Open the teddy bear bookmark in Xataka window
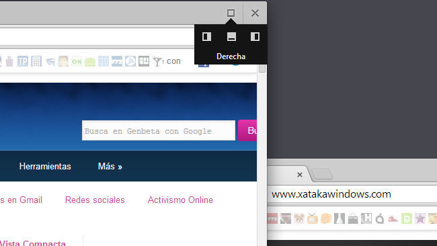 (x=299, y=218)
